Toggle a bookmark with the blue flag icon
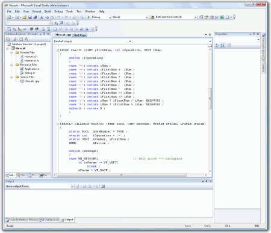This screenshot has height=233, width=271. click(55, 29)
